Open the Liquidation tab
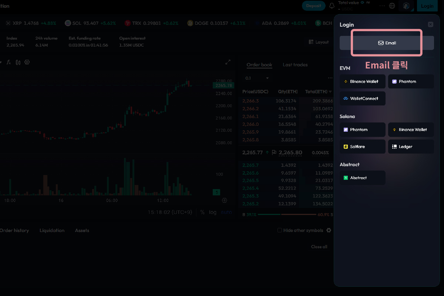This screenshot has width=444, height=296. 52,231
